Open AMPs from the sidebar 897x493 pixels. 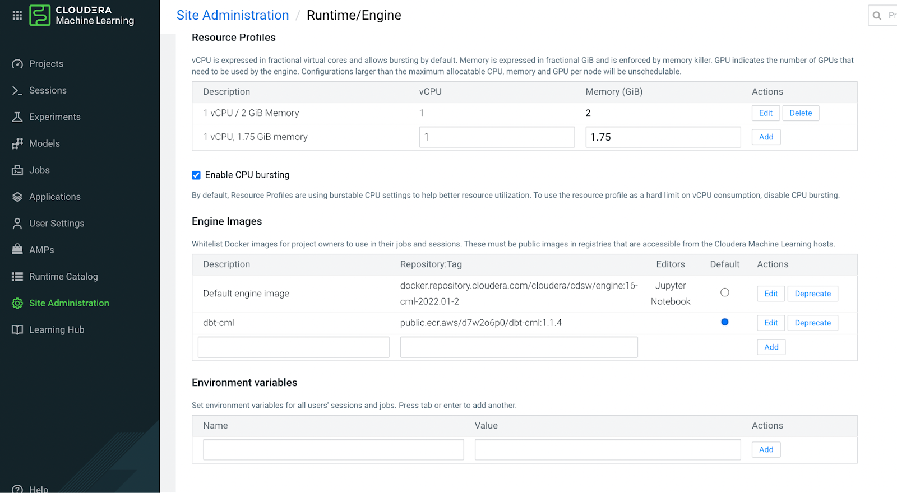pyautogui.click(x=41, y=250)
